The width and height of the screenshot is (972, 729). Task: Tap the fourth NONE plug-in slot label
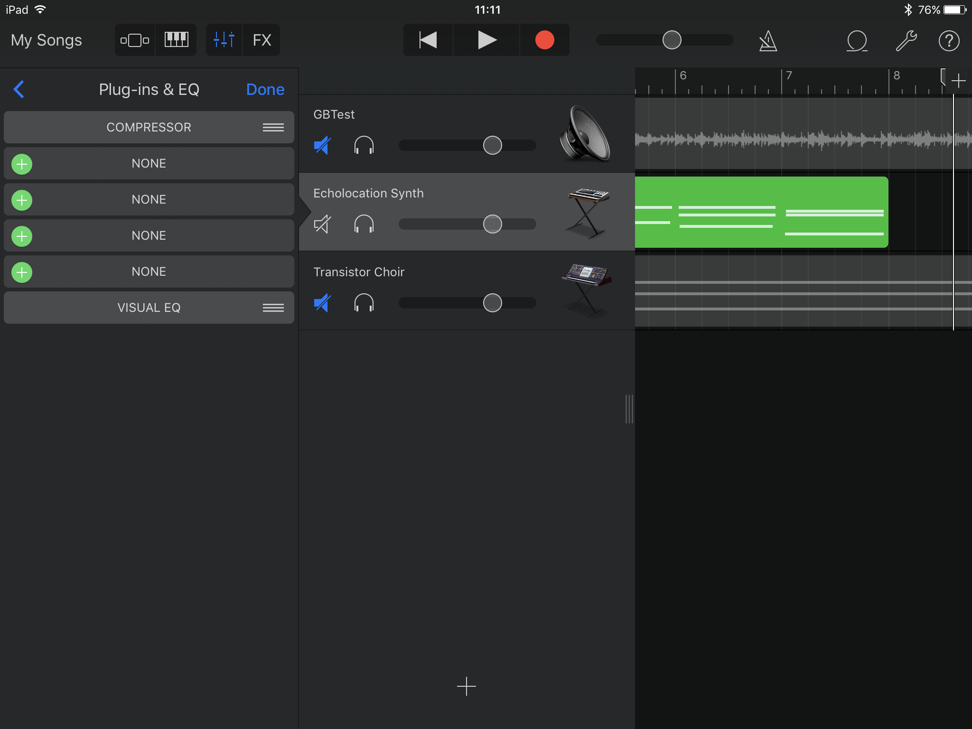(149, 272)
